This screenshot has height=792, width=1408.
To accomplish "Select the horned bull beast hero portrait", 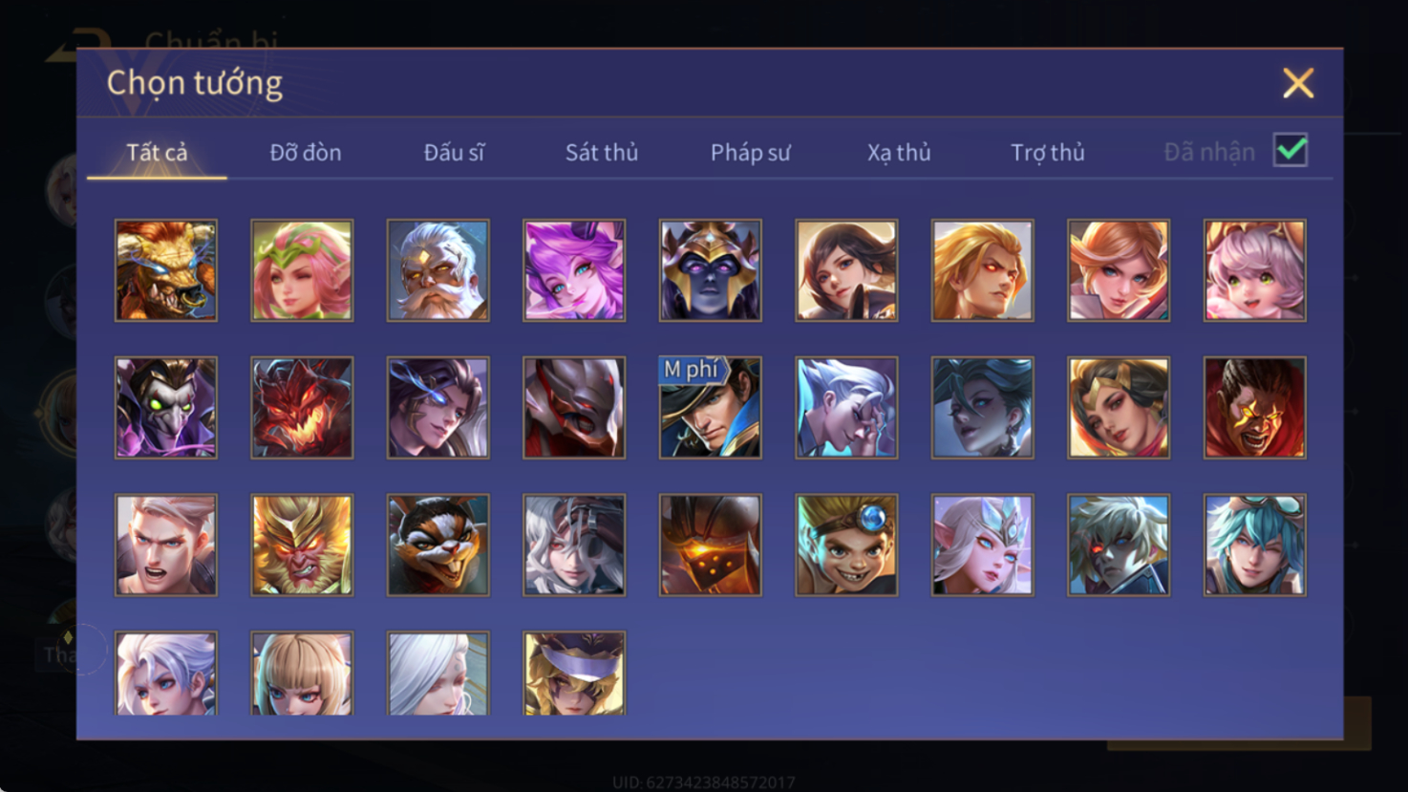I will pyautogui.click(x=166, y=270).
